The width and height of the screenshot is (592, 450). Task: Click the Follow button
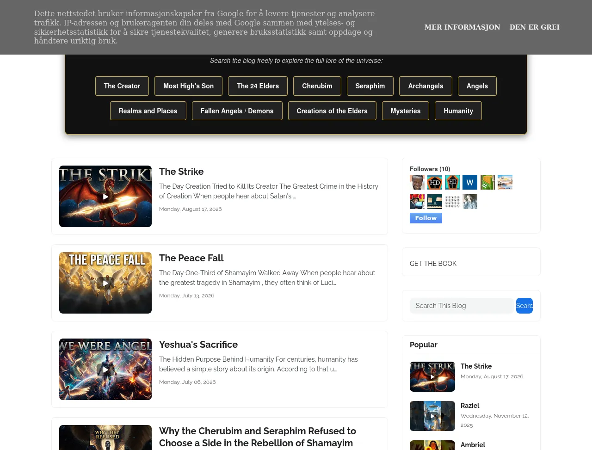426,218
